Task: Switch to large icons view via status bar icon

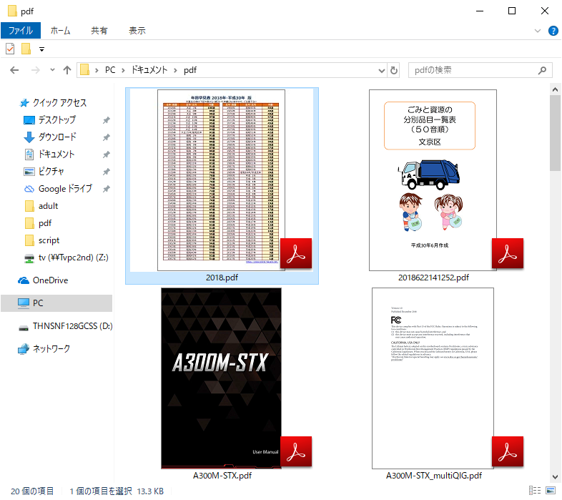Action: point(551,490)
